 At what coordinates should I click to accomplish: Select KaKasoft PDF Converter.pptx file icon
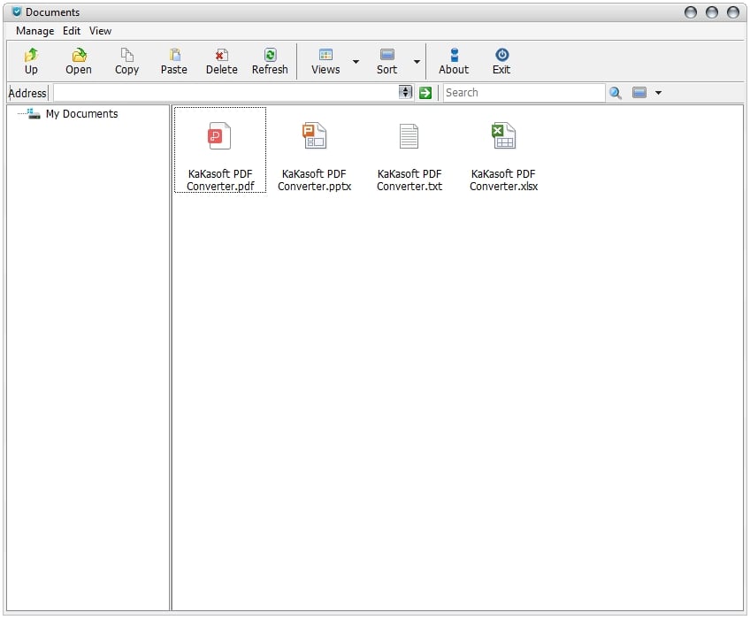314,136
